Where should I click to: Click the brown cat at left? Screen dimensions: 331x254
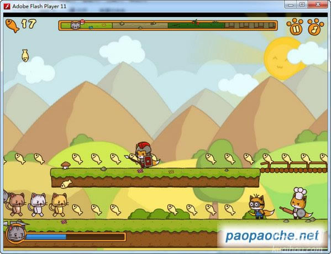tap(15, 204)
